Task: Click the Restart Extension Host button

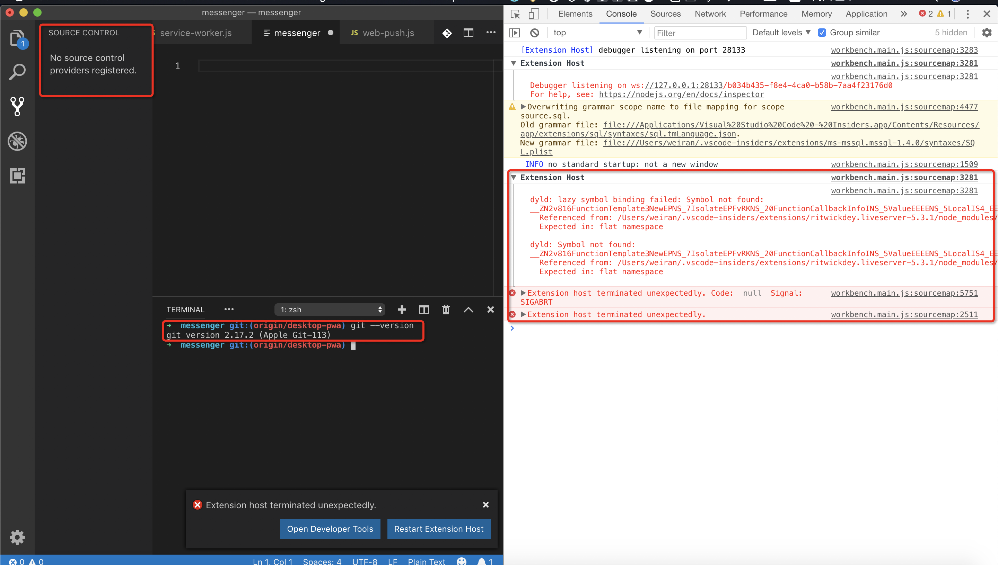Action: [438, 529]
